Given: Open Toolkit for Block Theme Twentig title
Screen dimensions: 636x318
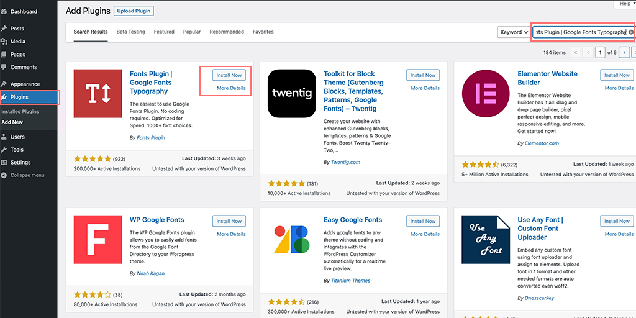Looking at the screenshot, I should (x=354, y=91).
